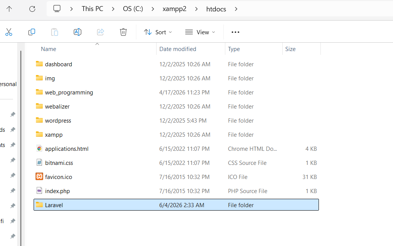Viewport: 393px width, 246px height.
Task: Click the wordpress folder icon
Action: tap(39, 120)
